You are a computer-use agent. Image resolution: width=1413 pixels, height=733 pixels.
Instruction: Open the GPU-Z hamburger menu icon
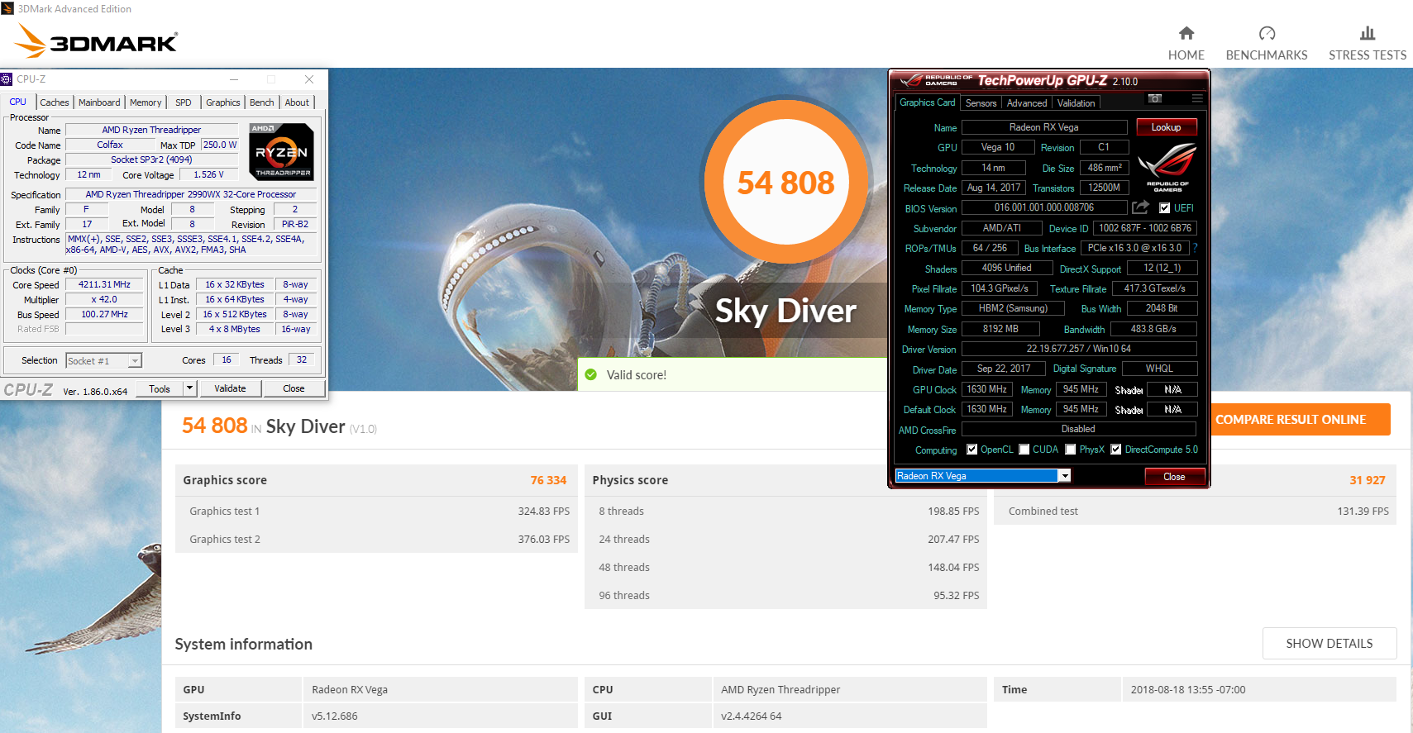(1196, 99)
